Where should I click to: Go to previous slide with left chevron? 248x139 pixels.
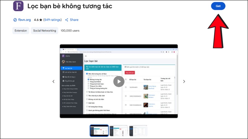(x=53, y=82)
